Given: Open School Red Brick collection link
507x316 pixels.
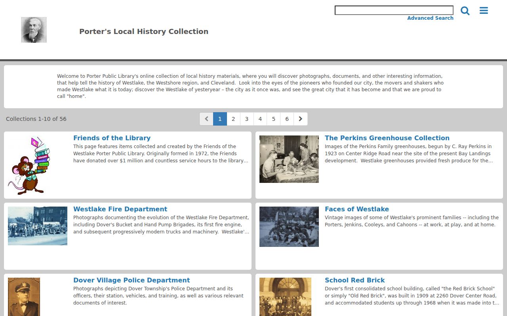Looking at the screenshot, I should pos(355,280).
